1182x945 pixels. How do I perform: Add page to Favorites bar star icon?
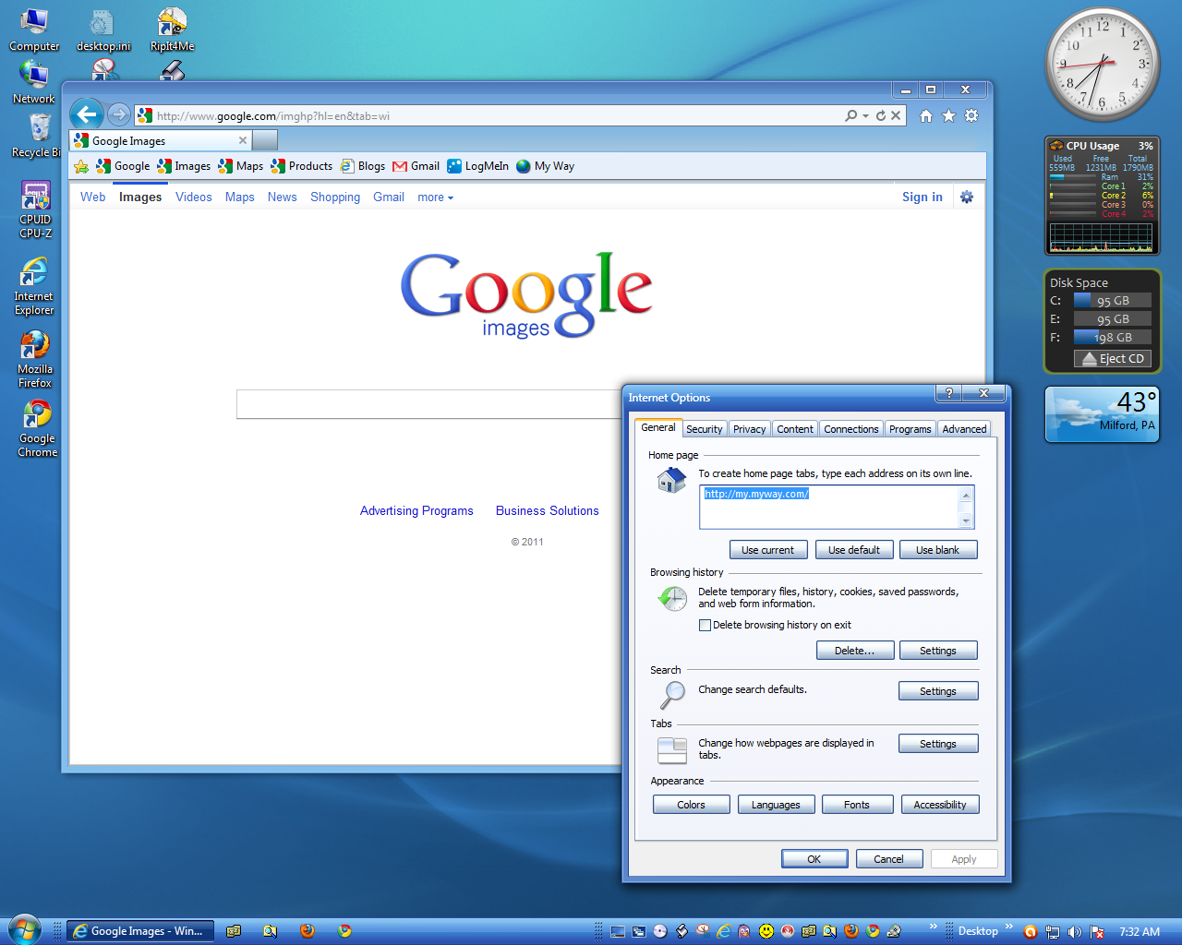pyautogui.click(x=81, y=166)
